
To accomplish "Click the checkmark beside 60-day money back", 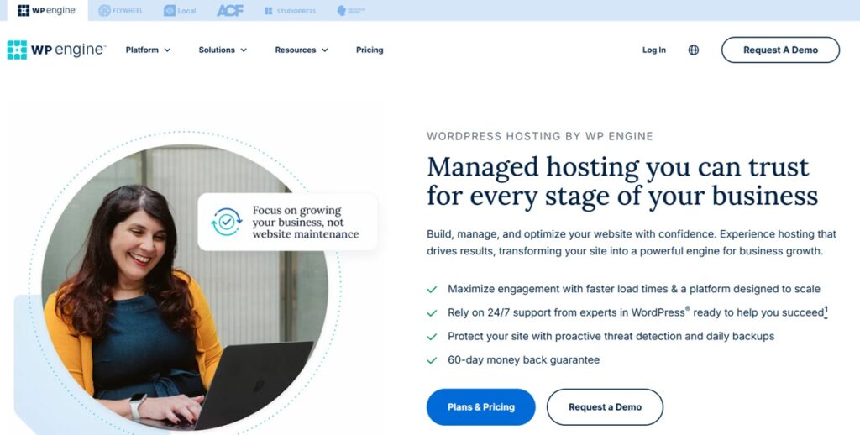I will click(x=433, y=360).
